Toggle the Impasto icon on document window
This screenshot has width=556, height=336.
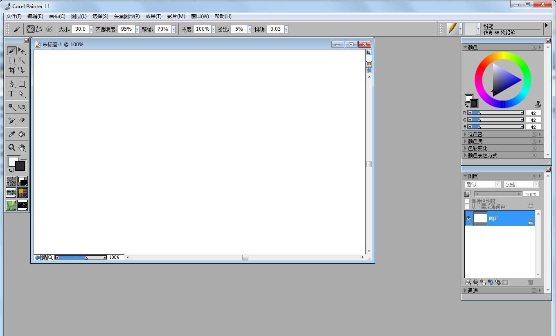point(369,70)
